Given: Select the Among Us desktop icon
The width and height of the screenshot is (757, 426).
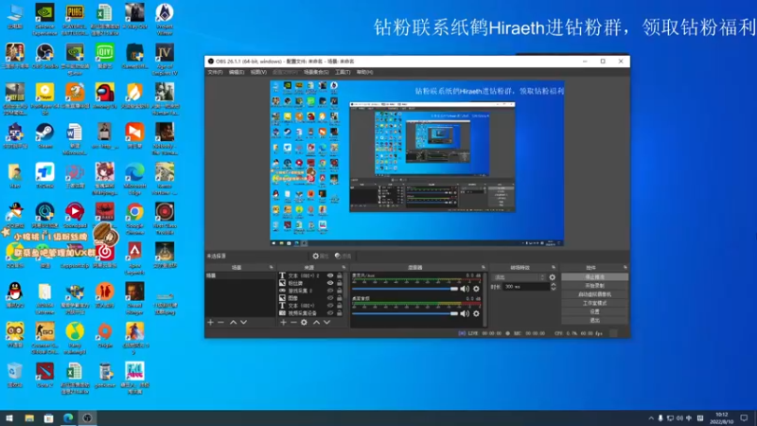Looking at the screenshot, I should [x=105, y=96].
